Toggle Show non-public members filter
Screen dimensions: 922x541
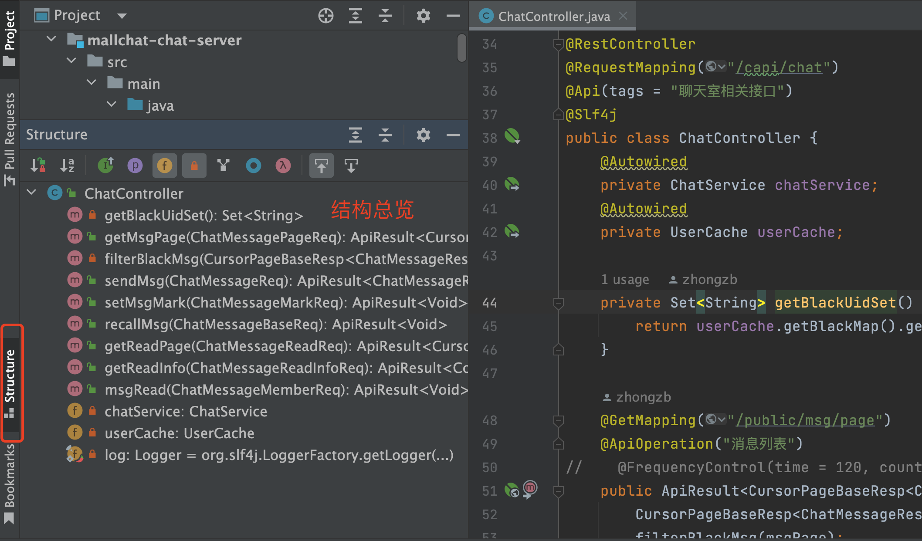(194, 166)
